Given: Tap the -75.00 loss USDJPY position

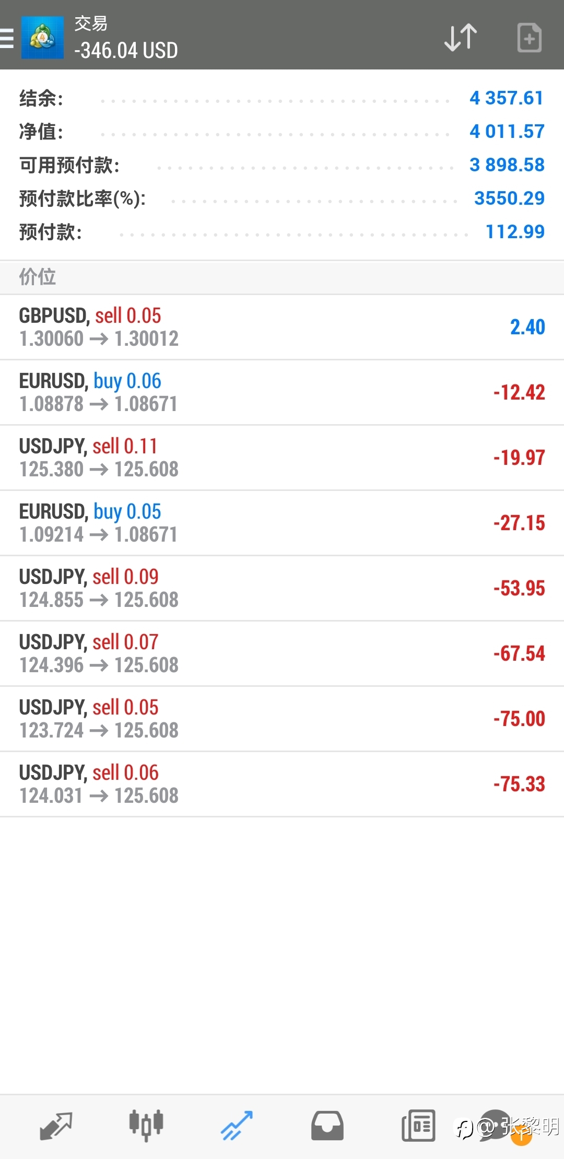Looking at the screenshot, I should tap(282, 719).
